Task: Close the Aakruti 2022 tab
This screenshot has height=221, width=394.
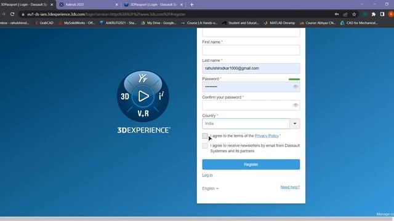Action: (116, 4)
